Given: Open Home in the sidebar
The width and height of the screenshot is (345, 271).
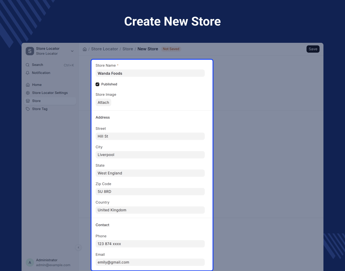Looking at the screenshot, I should (x=50, y=85).
